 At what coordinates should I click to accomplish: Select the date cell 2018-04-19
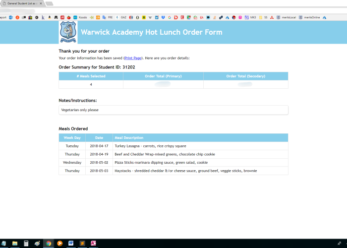tap(99, 154)
